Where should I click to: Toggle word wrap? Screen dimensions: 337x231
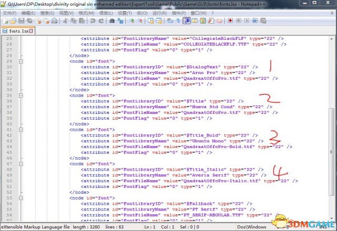coord(170,21)
